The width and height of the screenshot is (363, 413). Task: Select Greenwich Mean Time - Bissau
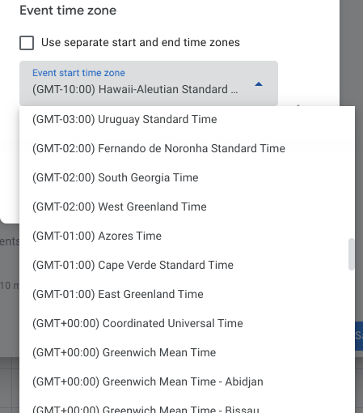pyautogui.click(x=187, y=406)
